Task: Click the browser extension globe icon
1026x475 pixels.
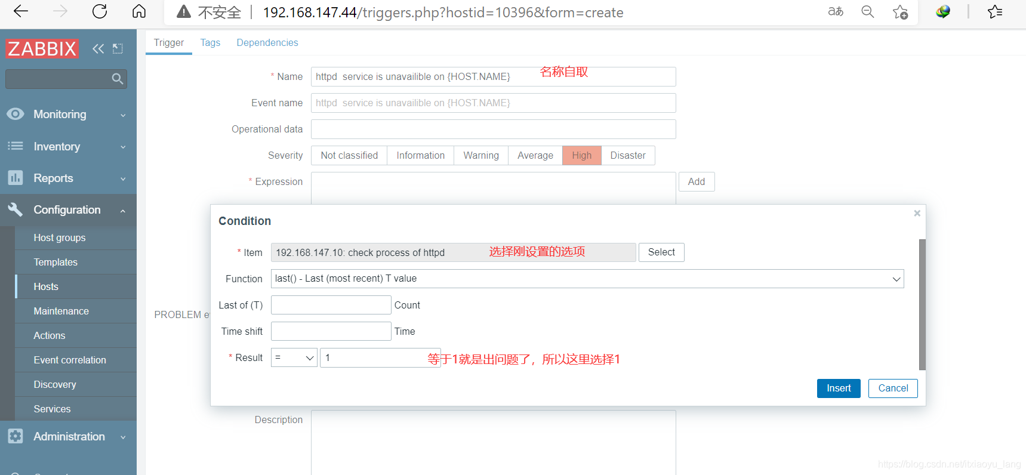Action: coord(943,11)
